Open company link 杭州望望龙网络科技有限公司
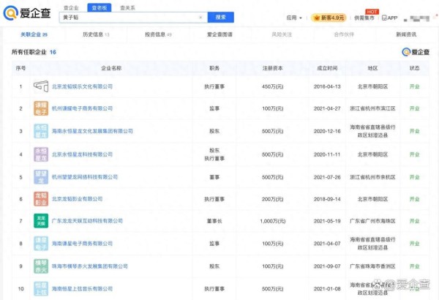The width and height of the screenshot is (439, 300). [x=85, y=177]
